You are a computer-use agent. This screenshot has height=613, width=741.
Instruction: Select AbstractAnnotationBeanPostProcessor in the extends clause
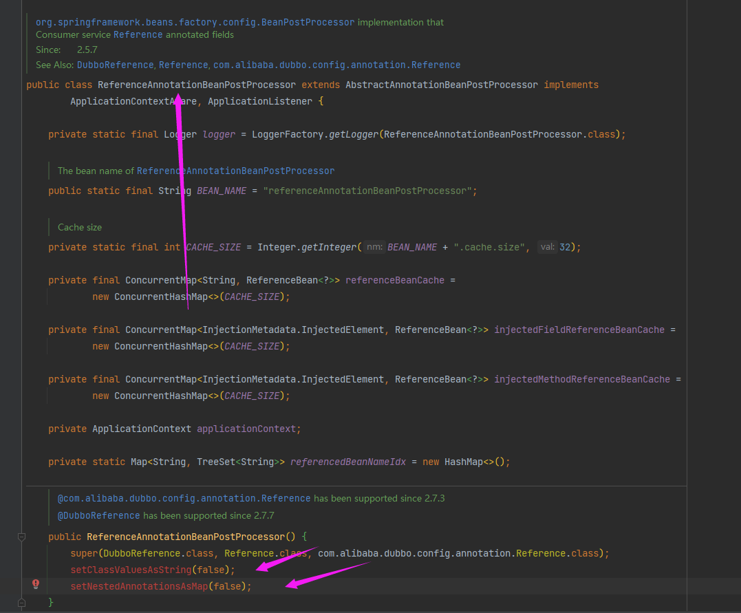(442, 85)
